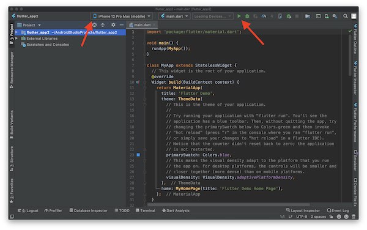Close the main.dart editor tab
This screenshot has width=367, height=230.
(154, 25)
